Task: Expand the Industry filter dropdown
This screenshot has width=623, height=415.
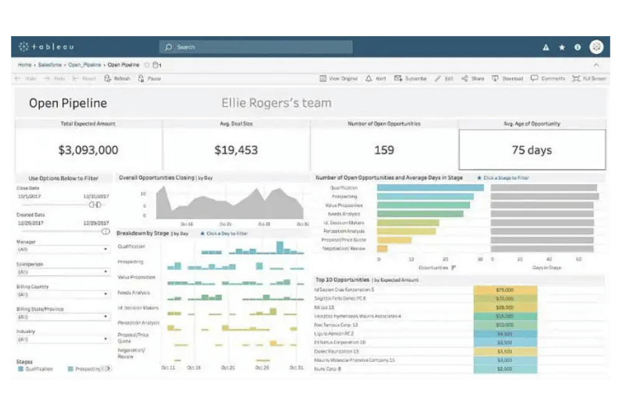Action: coord(62,340)
